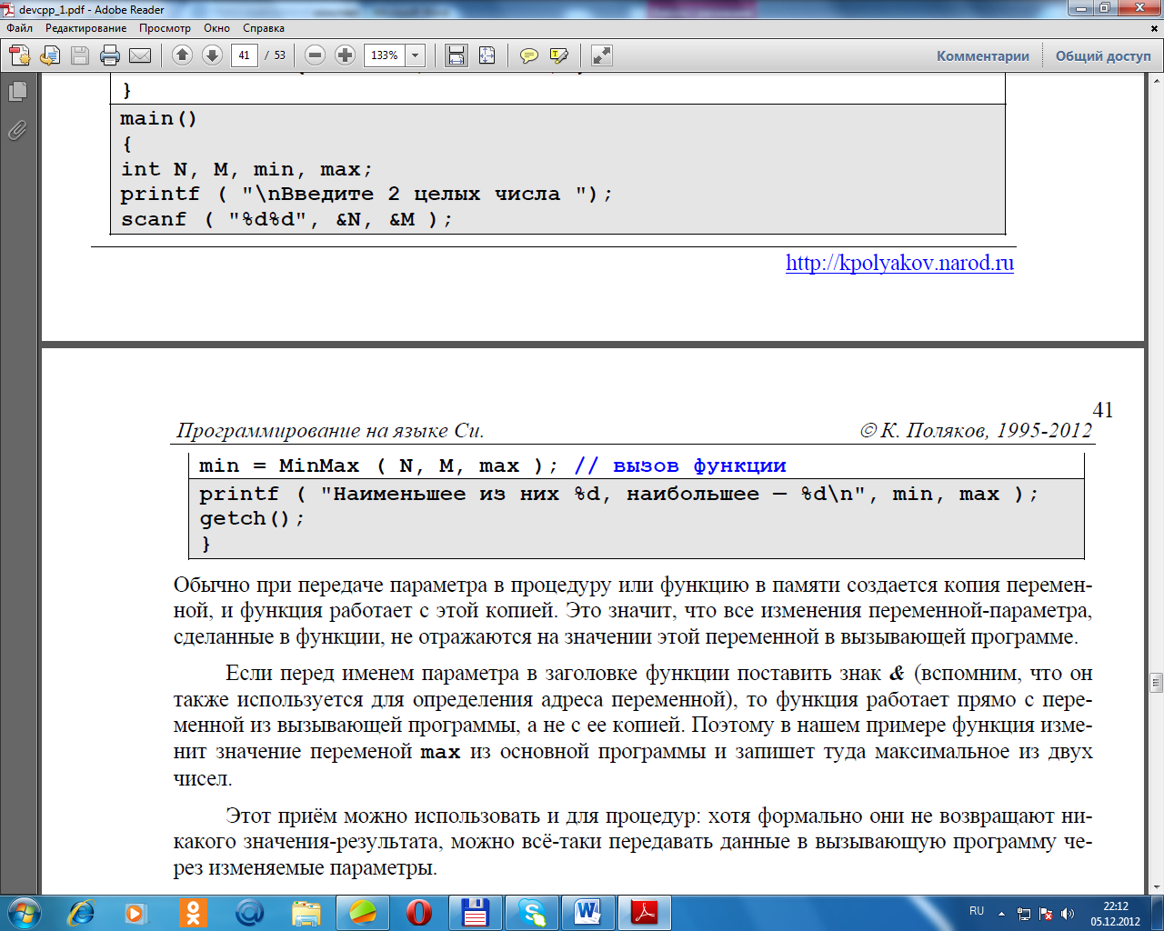Open the zoom percentage dropdown

point(416,55)
